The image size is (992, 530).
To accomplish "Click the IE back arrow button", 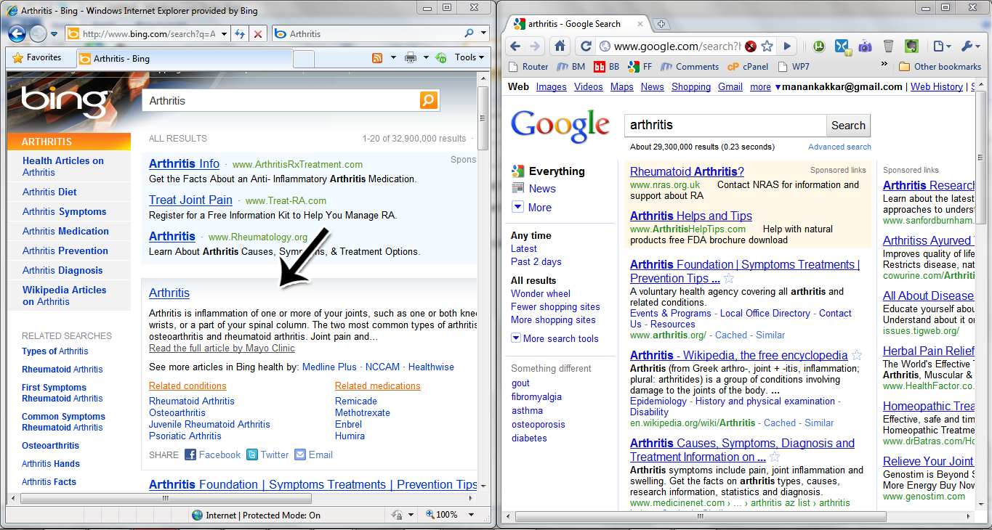I will 17,33.
